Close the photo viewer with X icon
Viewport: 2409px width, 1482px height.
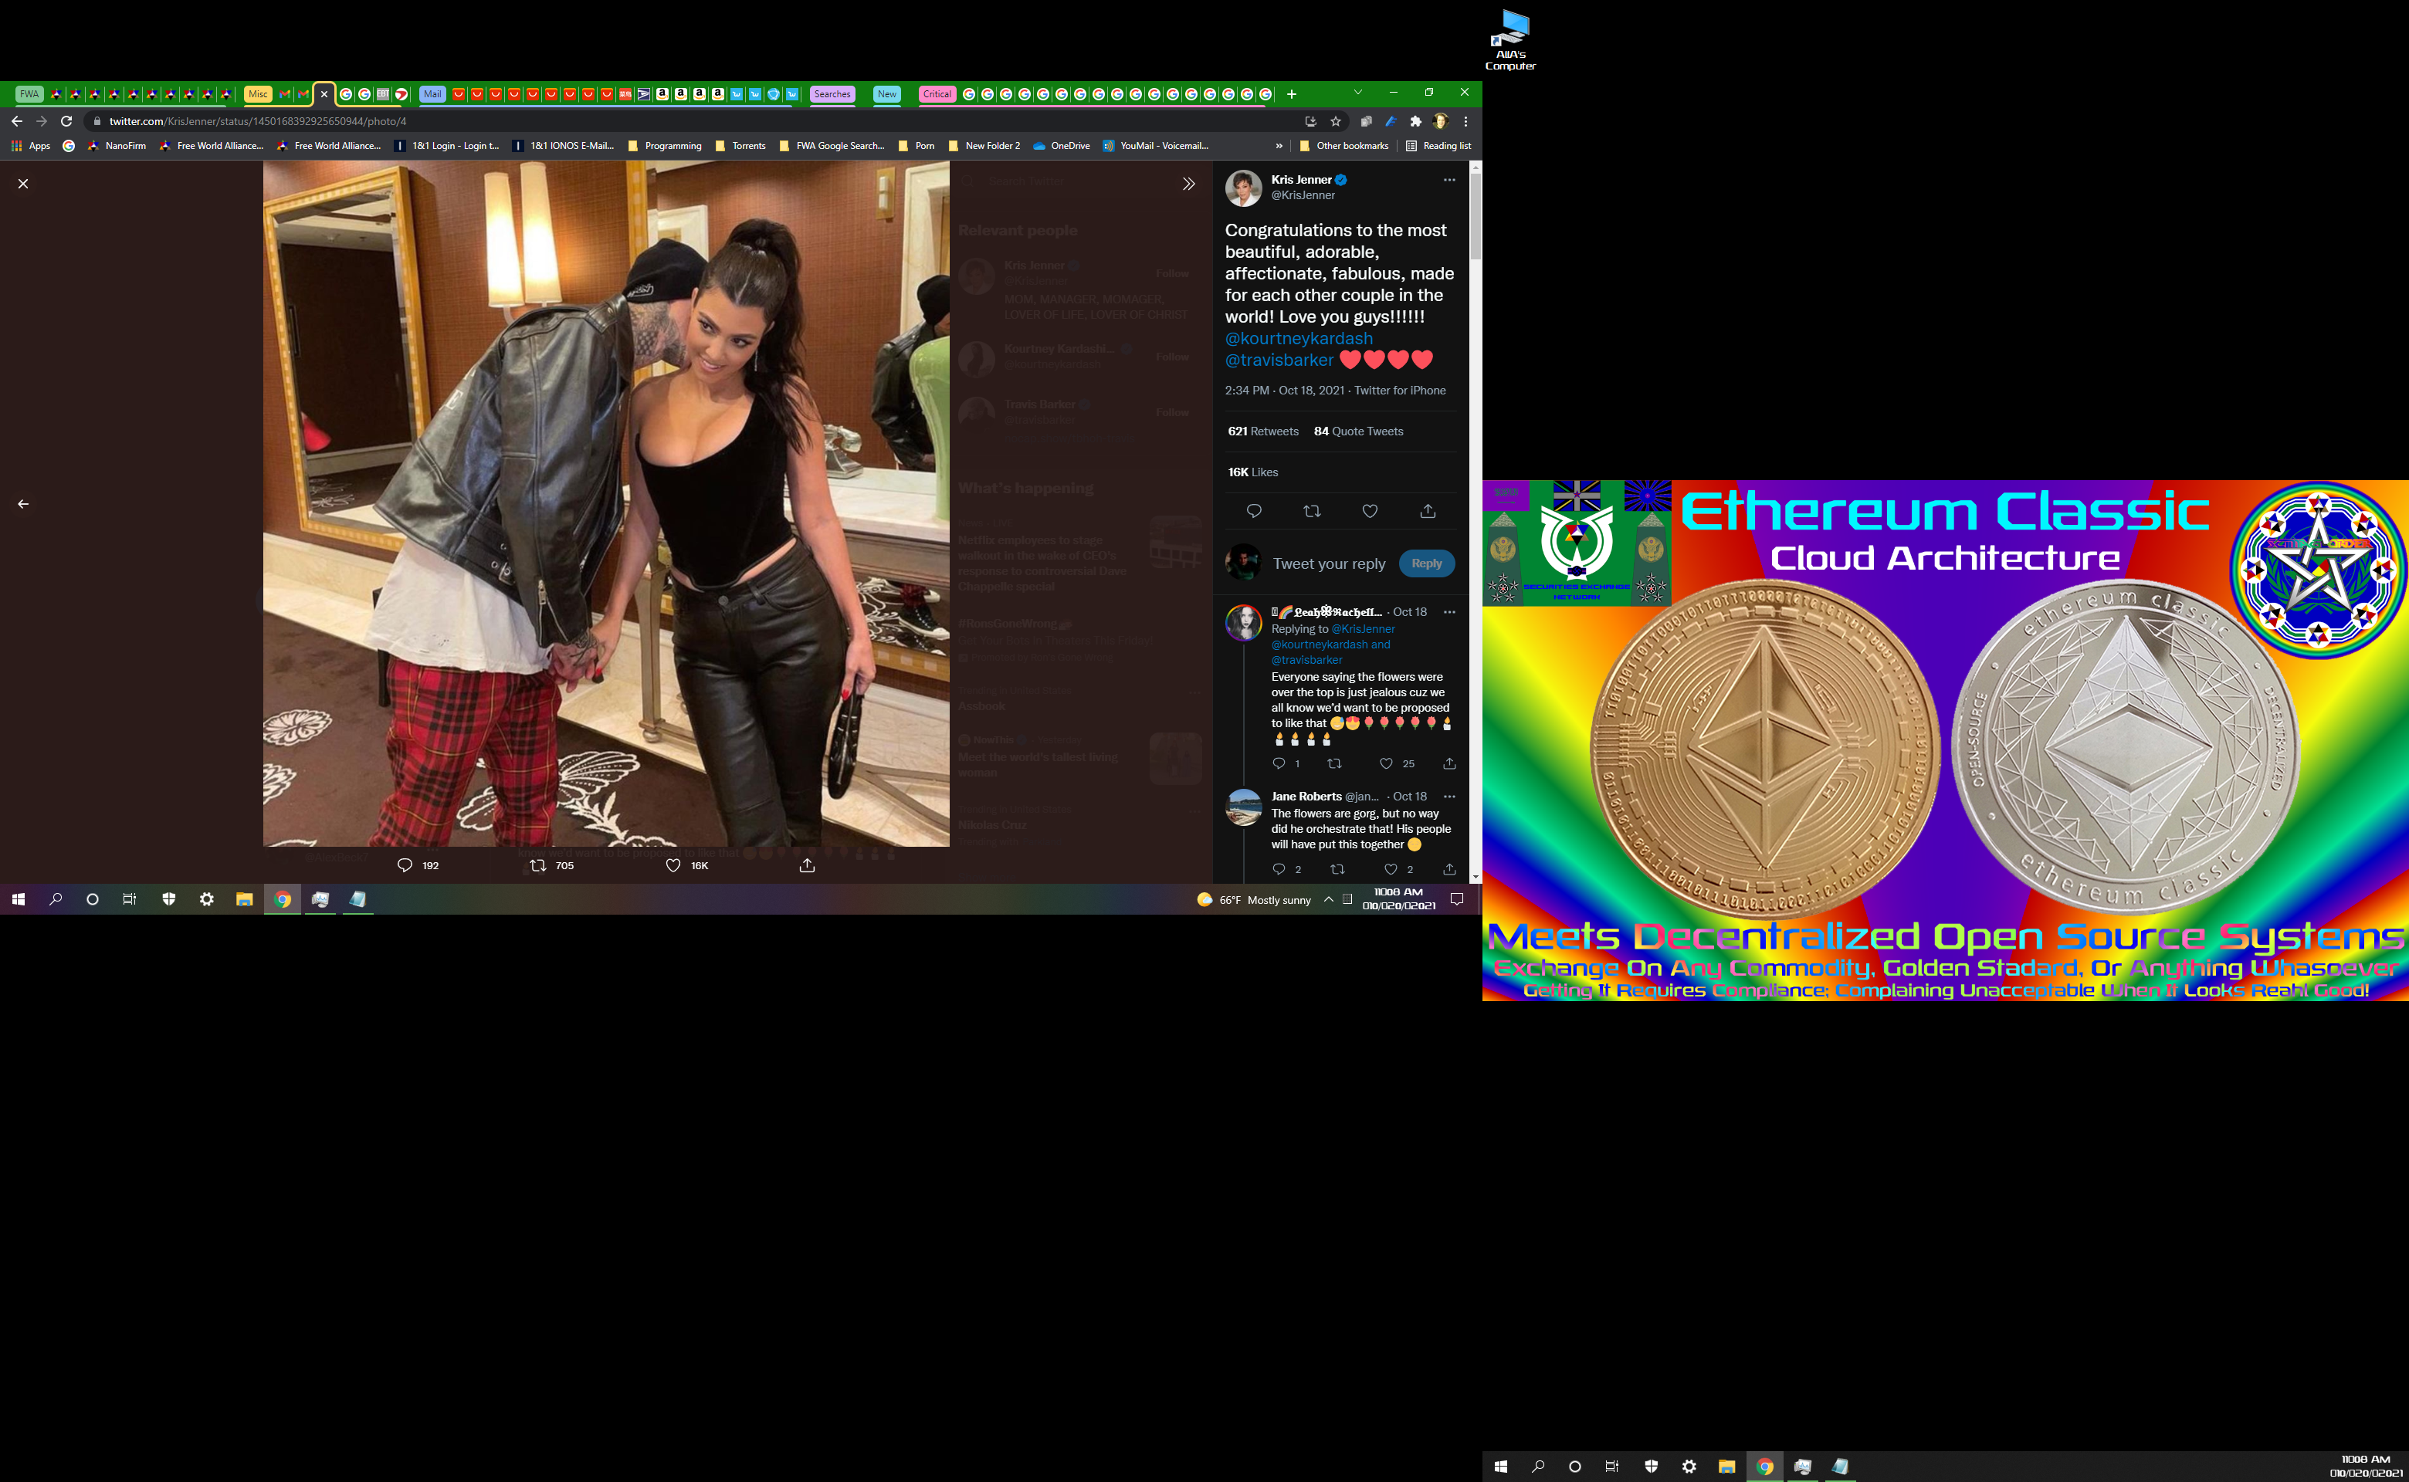pyautogui.click(x=23, y=183)
